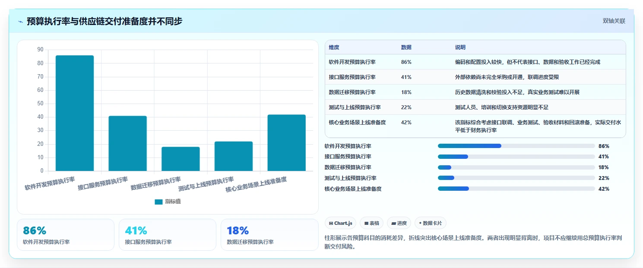
Task: Open the 41% 接口服务预算执行率 KPI card
Action: tap(168, 235)
